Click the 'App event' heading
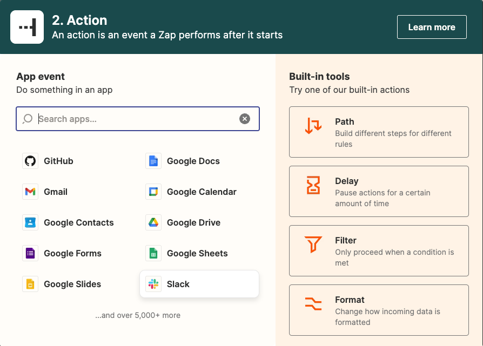The width and height of the screenshot is (483, 346). tap(41, 77)
